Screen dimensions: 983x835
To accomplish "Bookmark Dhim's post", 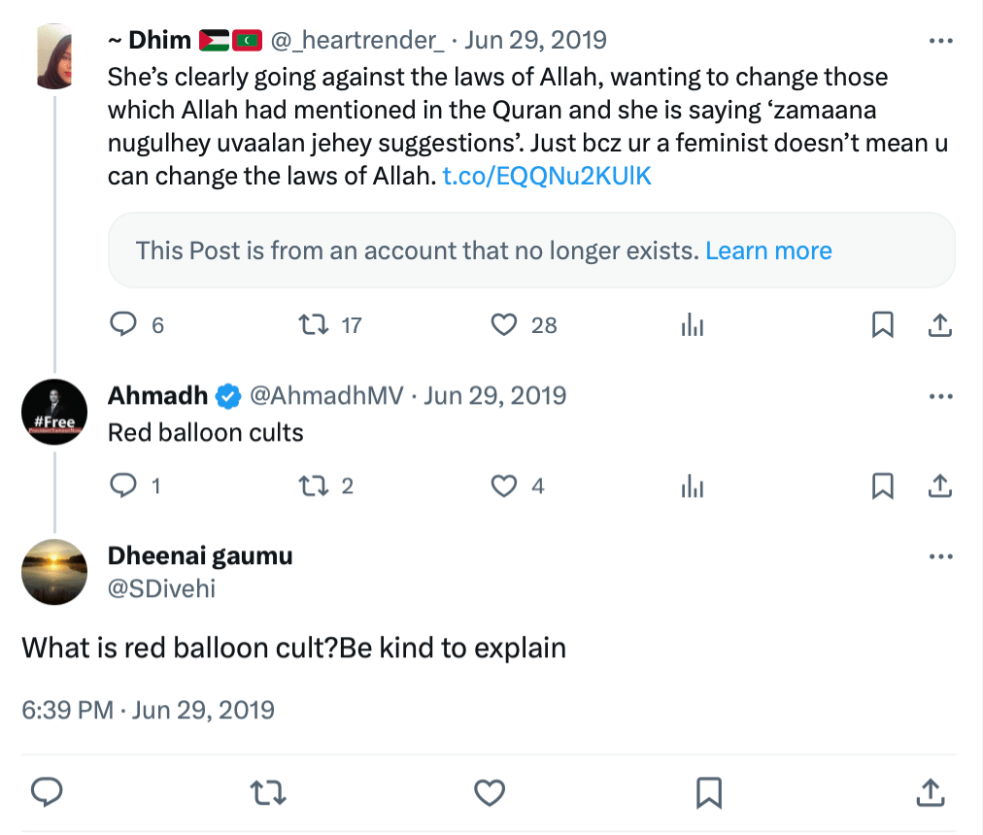I will [x=882, y=325].
